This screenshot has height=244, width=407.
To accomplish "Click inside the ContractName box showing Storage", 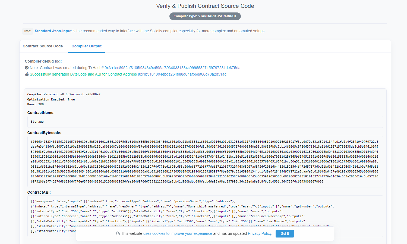I will [205, 122].
